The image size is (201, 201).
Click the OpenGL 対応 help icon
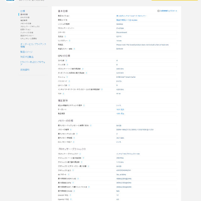click(71, 199)
